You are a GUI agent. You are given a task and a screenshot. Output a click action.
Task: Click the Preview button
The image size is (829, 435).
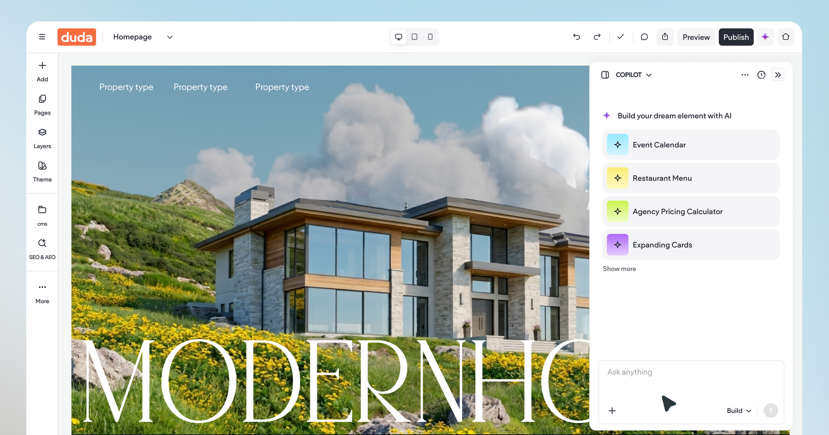coord(696,37)
